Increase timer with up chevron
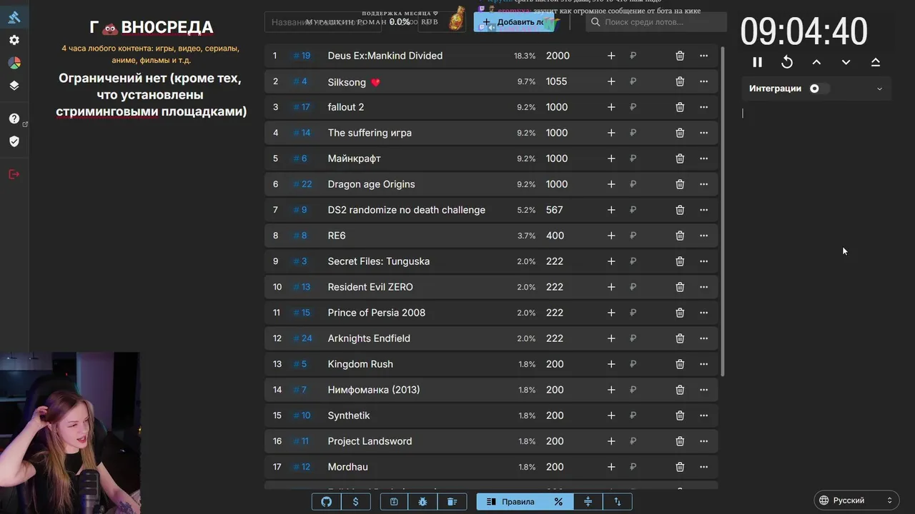915x514 pixels. click(816, 62)
